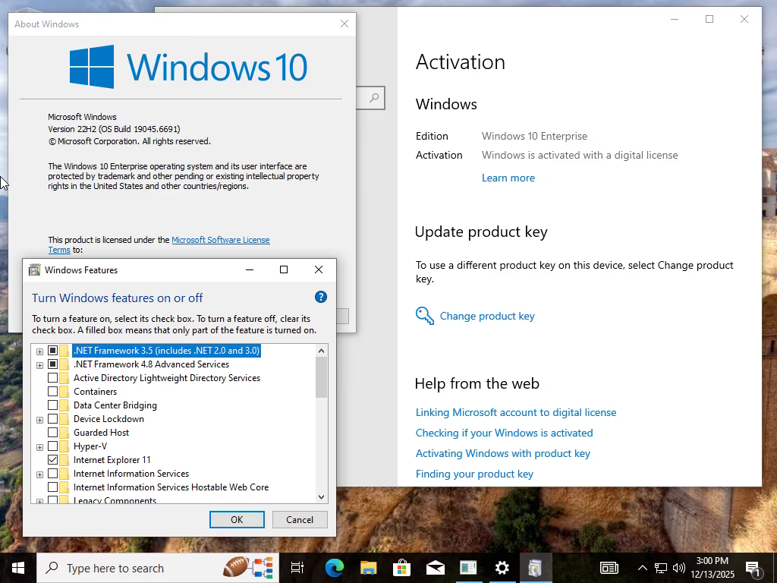Screen dimensions: 777x583
Task: Click the Containers folder icon
Action: (x=64, y=392)
